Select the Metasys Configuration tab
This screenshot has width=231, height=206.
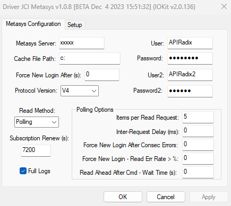pyautogui.click(x=33, y=24)
